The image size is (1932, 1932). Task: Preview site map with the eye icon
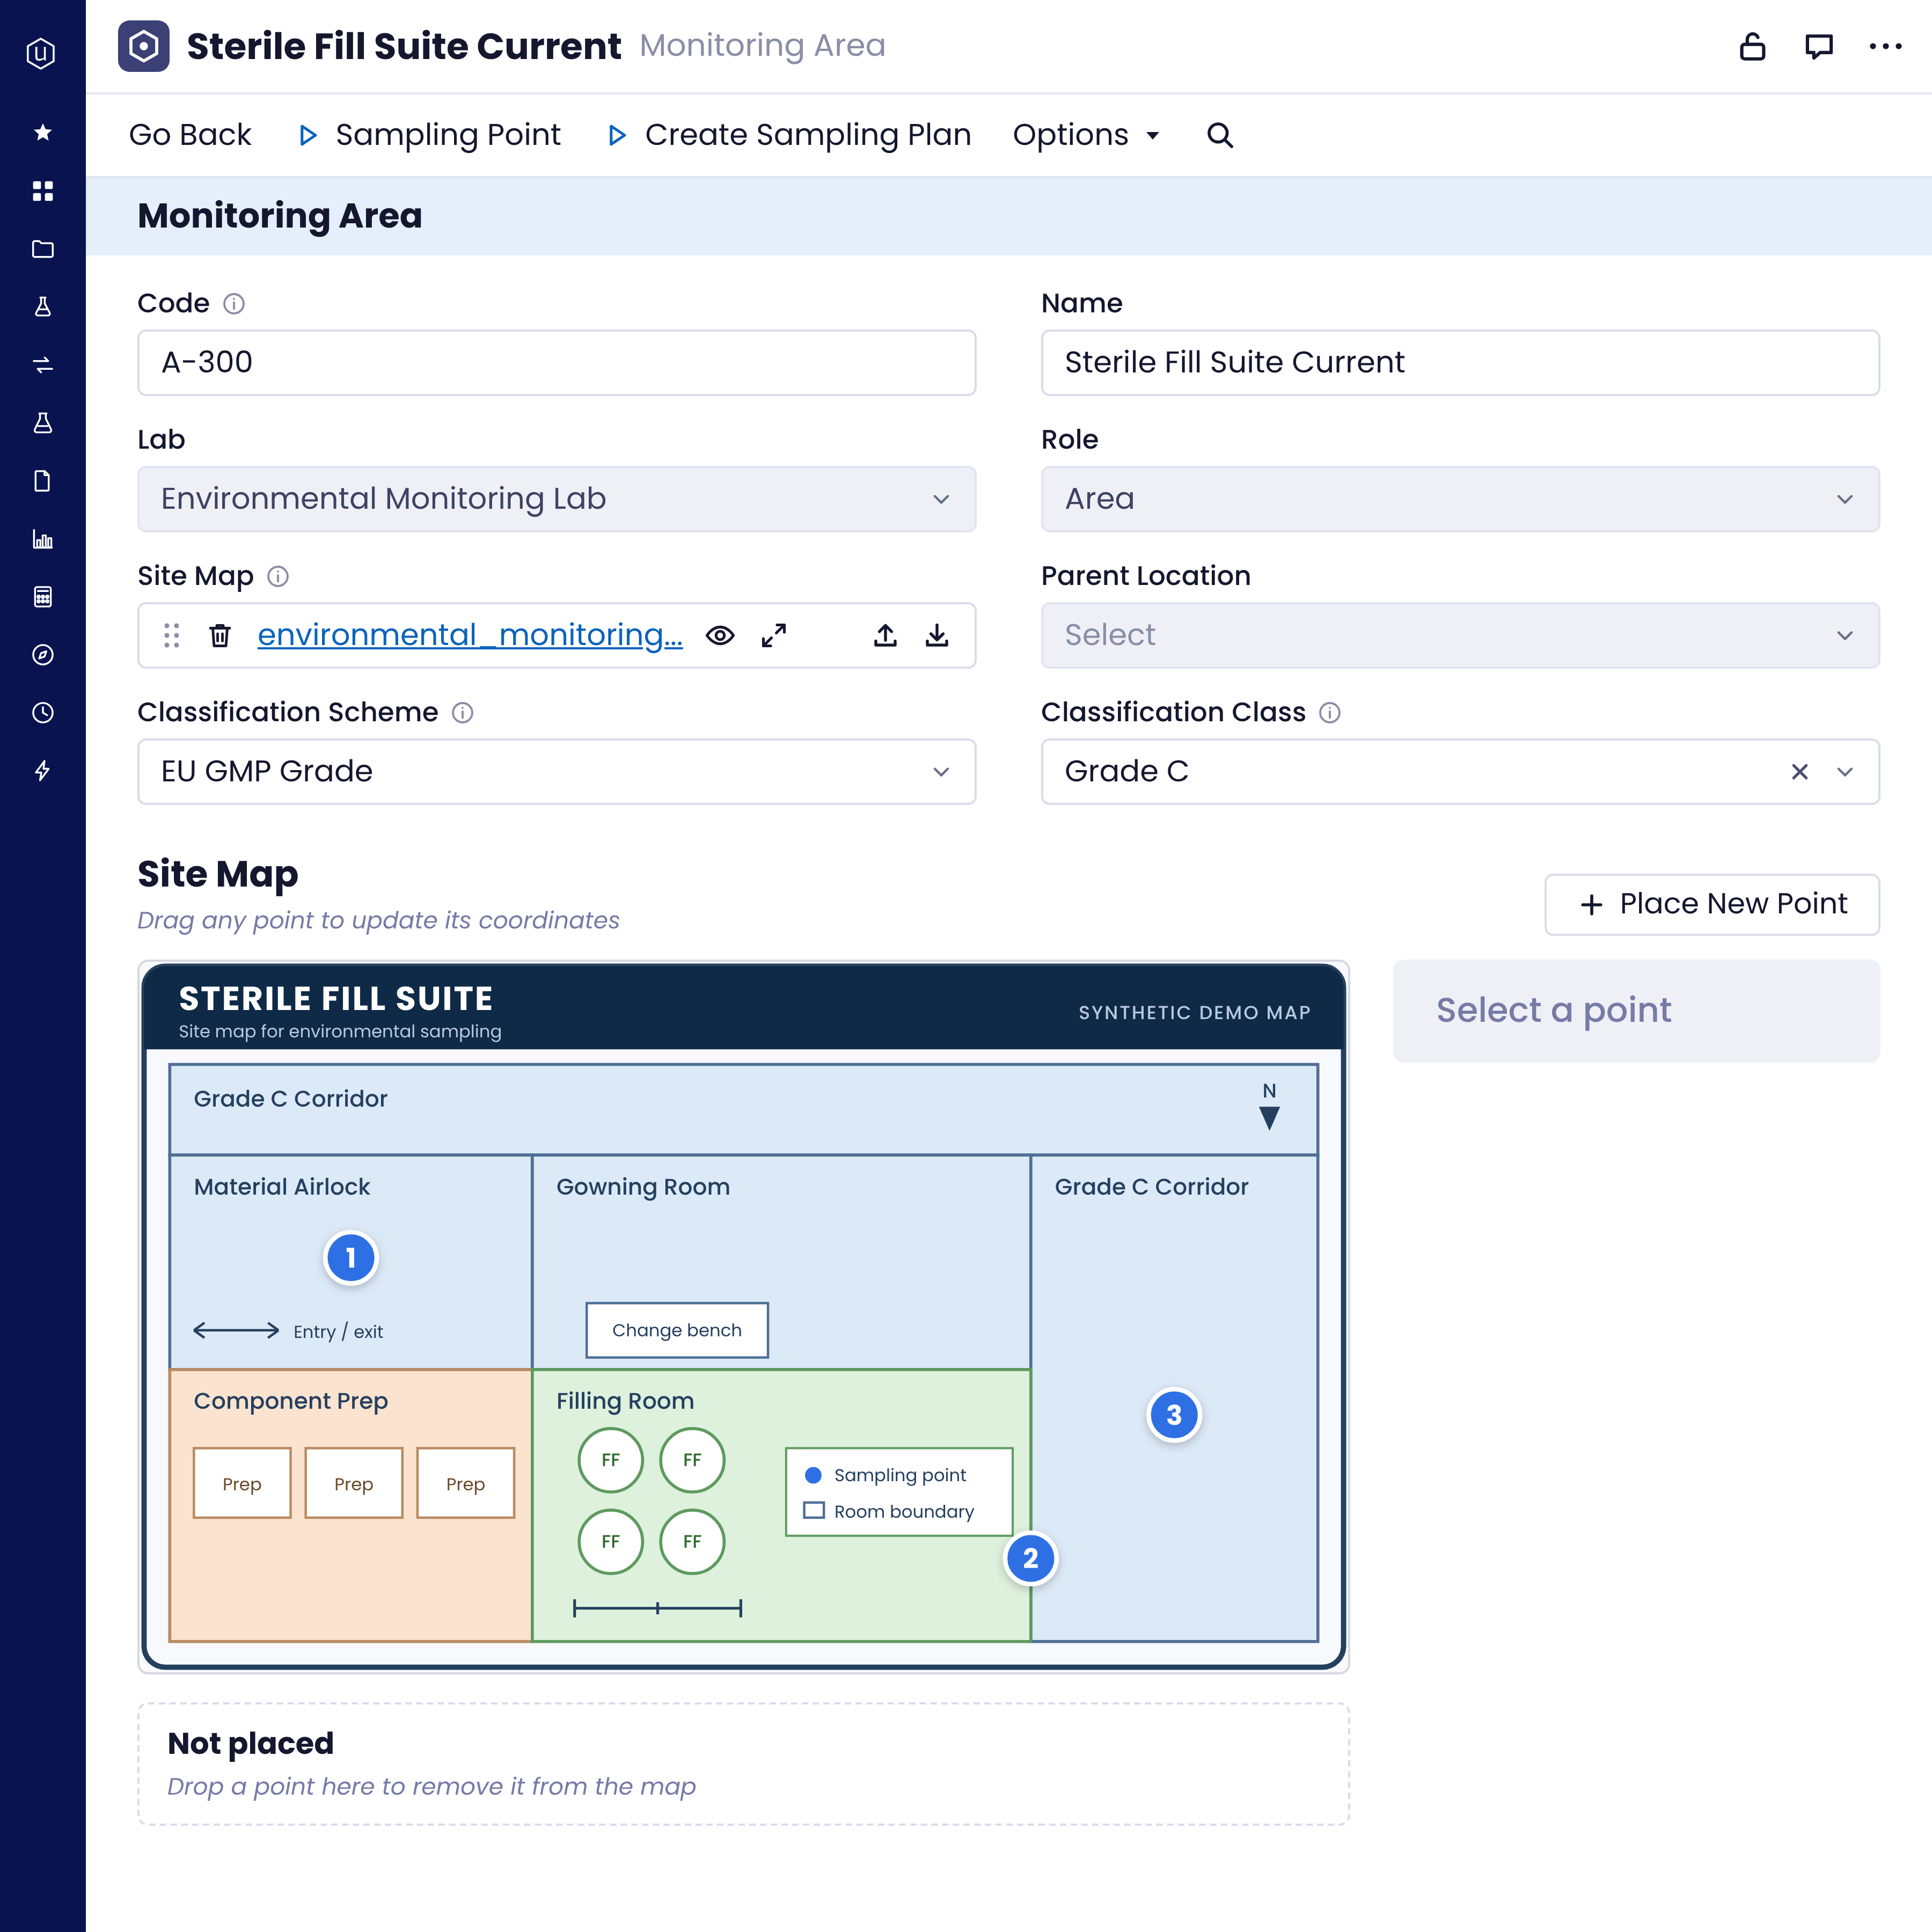click(720, 635)
